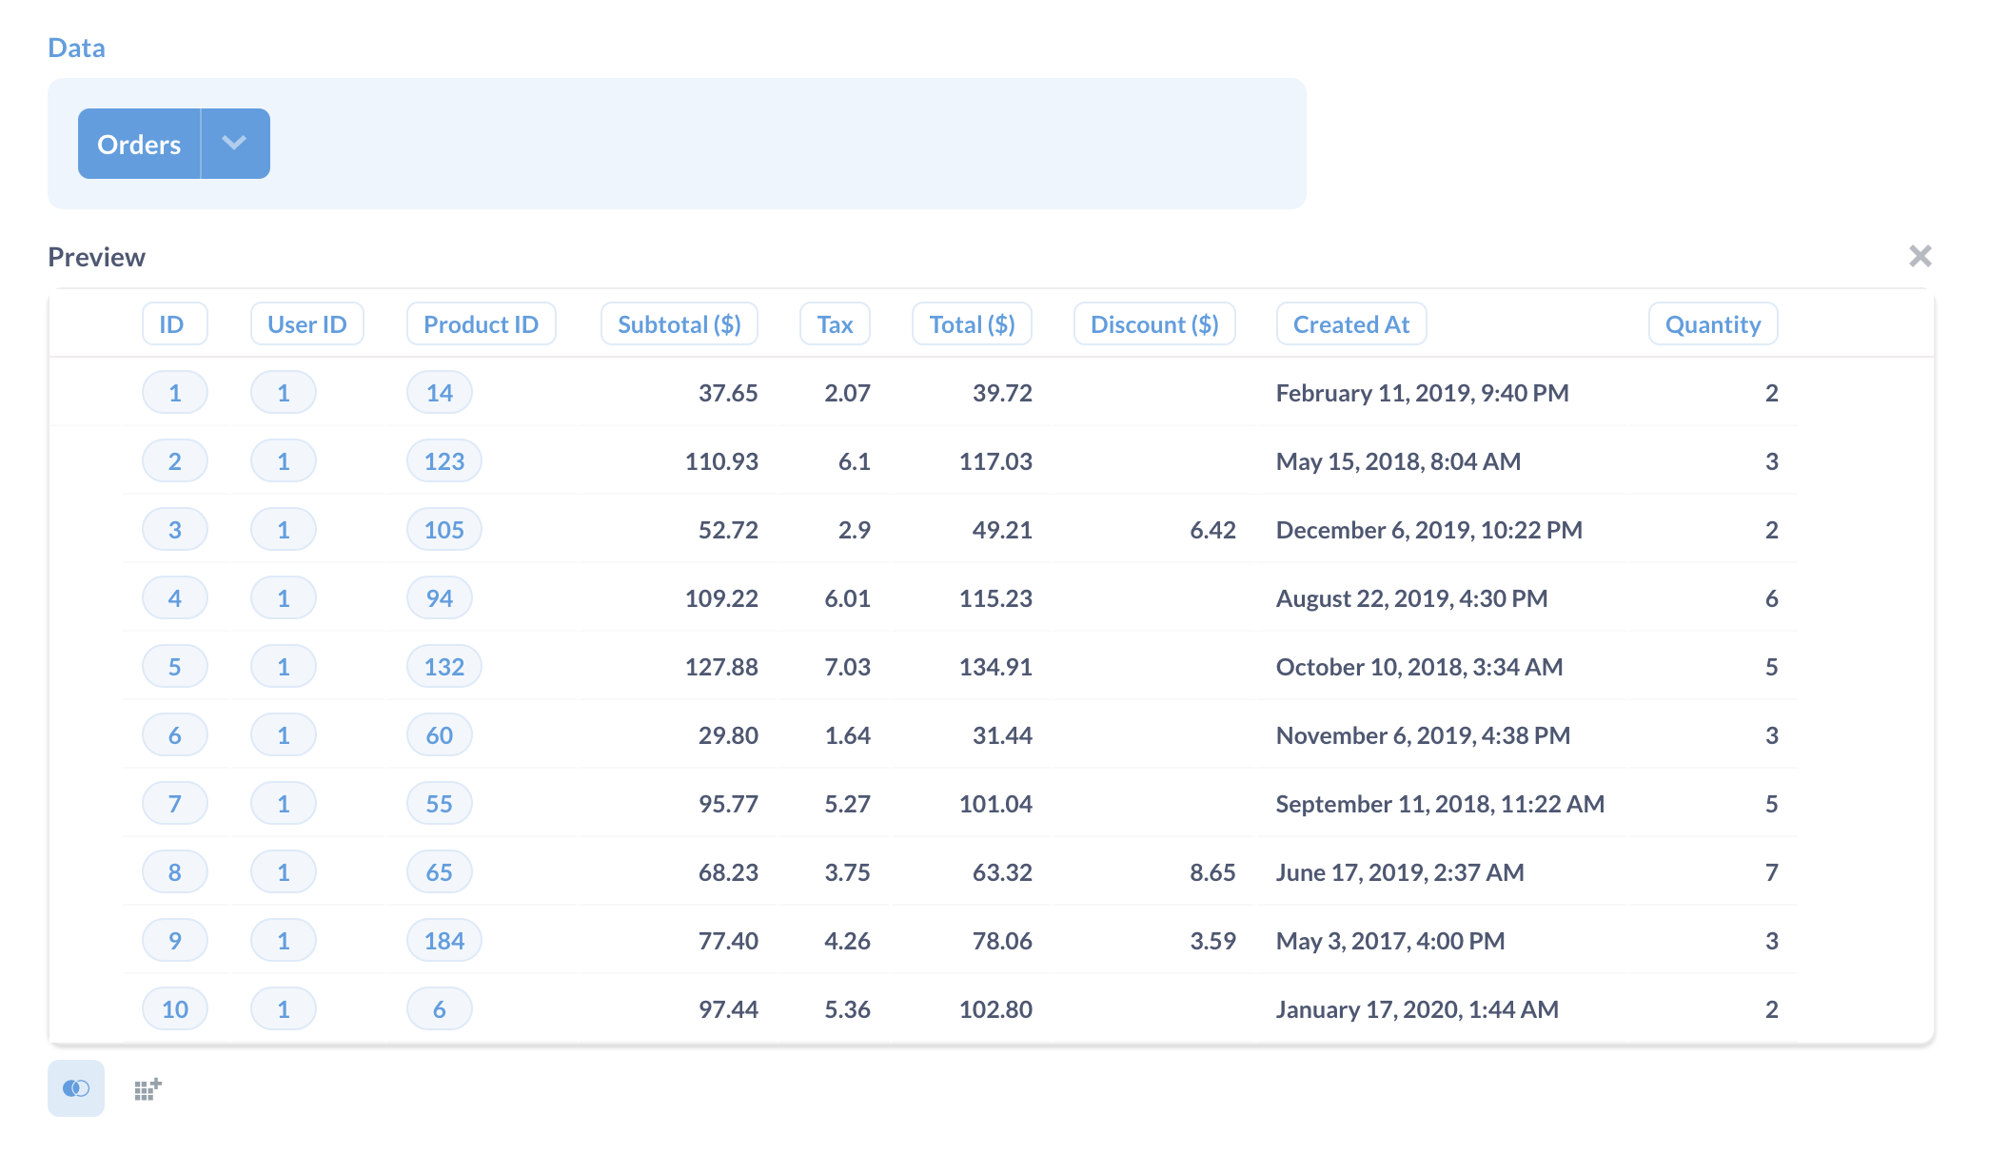Image resolution: width=1989 pixels, height=1153 pixels.
Task: Expand the Orders table dropdown chevron
Action: point(234,144)
